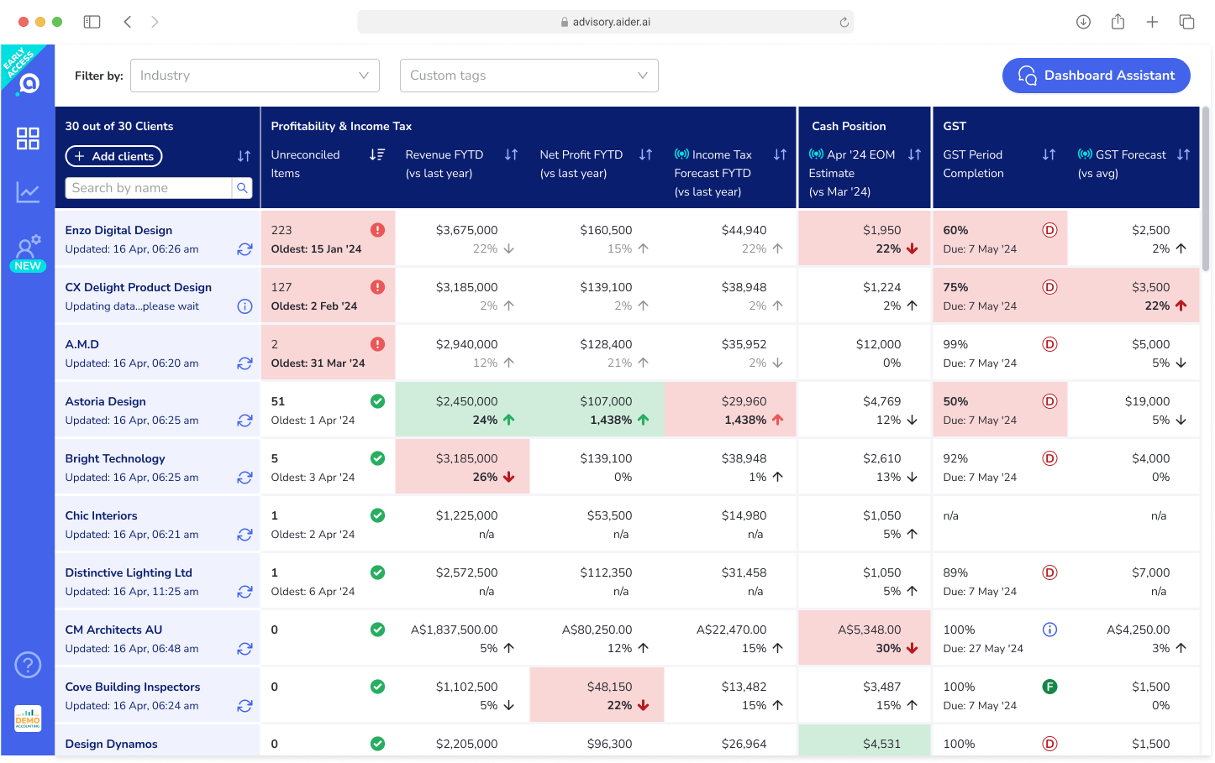Click green F badge for Cove Building Inspectors

(x=1049, y=687)
